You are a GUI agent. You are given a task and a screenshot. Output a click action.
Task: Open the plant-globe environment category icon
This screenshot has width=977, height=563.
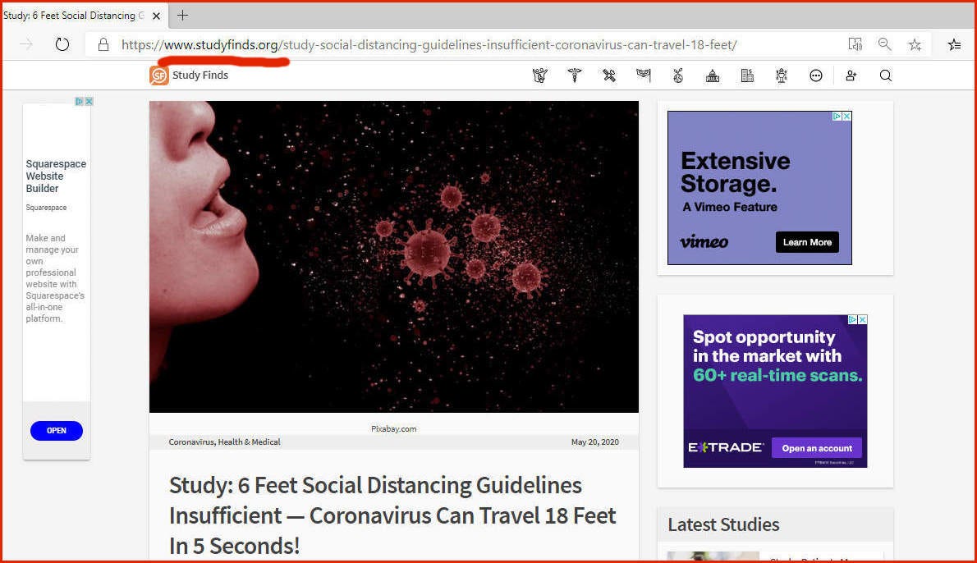tap(678, 76)
